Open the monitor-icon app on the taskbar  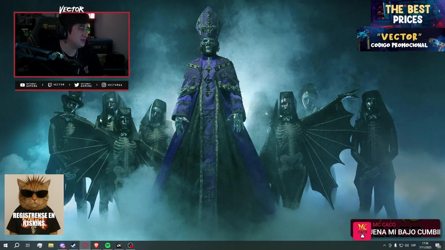click(39, 245)
